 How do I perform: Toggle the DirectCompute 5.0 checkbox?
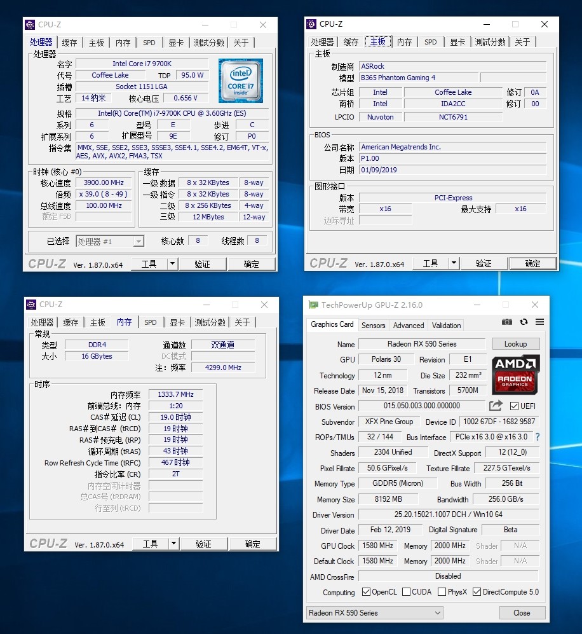(477, 591)
